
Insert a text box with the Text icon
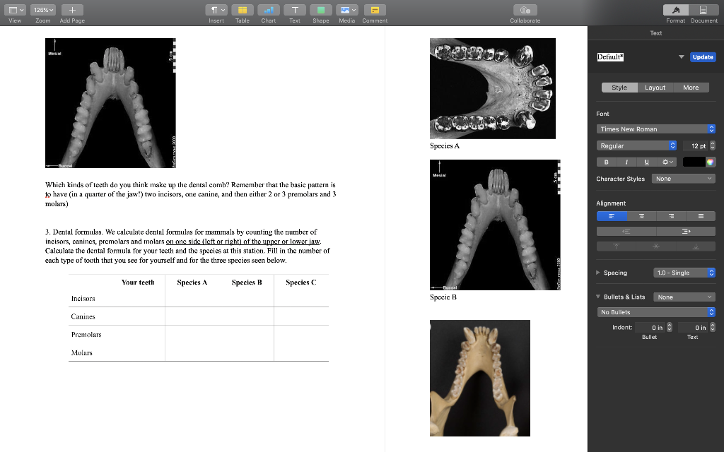pos(295,10)
